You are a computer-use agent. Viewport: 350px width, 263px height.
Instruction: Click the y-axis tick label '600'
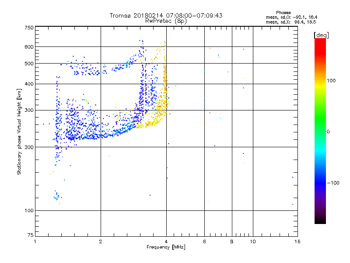click(x=29, y=47)
